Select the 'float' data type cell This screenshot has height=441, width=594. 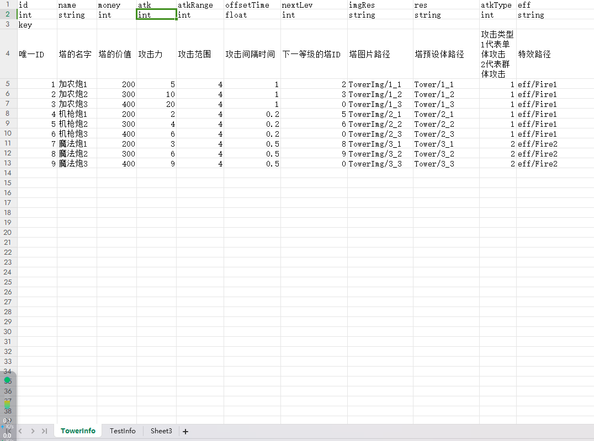tap(252, 15)
